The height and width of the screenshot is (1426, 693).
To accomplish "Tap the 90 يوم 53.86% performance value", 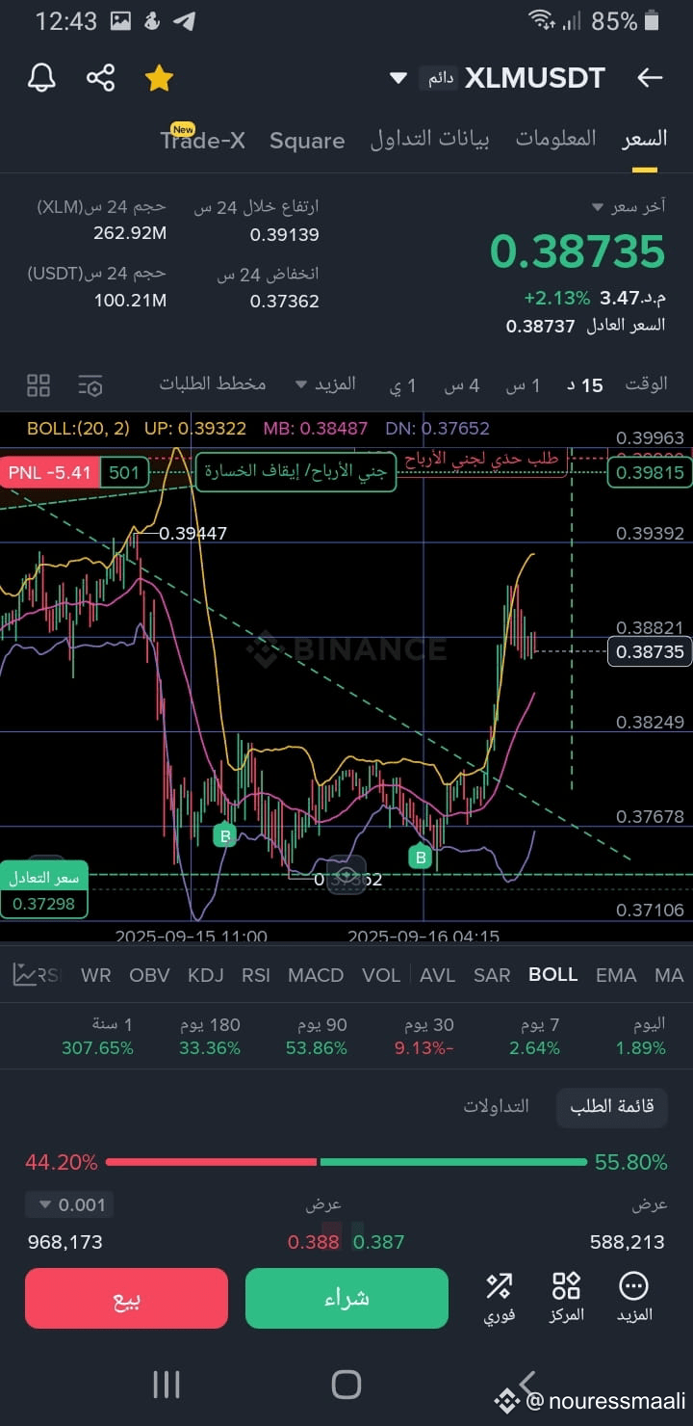I will coord(317,1037).
